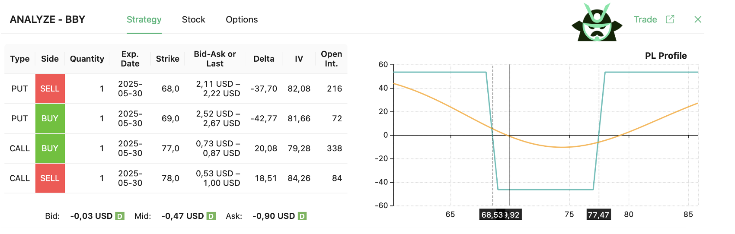The width and height of the screenshot is (735, 234).
Task: Switch to the Stock tab
Action: [x=193, y=19]
